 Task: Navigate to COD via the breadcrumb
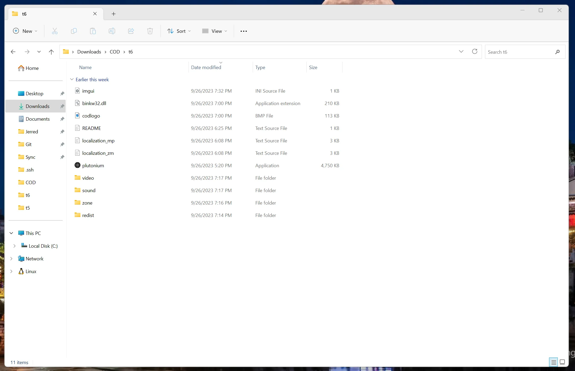[115, 52]
